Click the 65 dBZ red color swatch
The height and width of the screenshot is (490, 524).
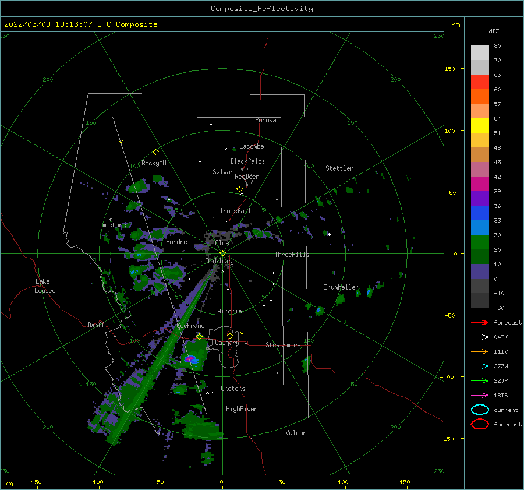(x=480, y=82)
